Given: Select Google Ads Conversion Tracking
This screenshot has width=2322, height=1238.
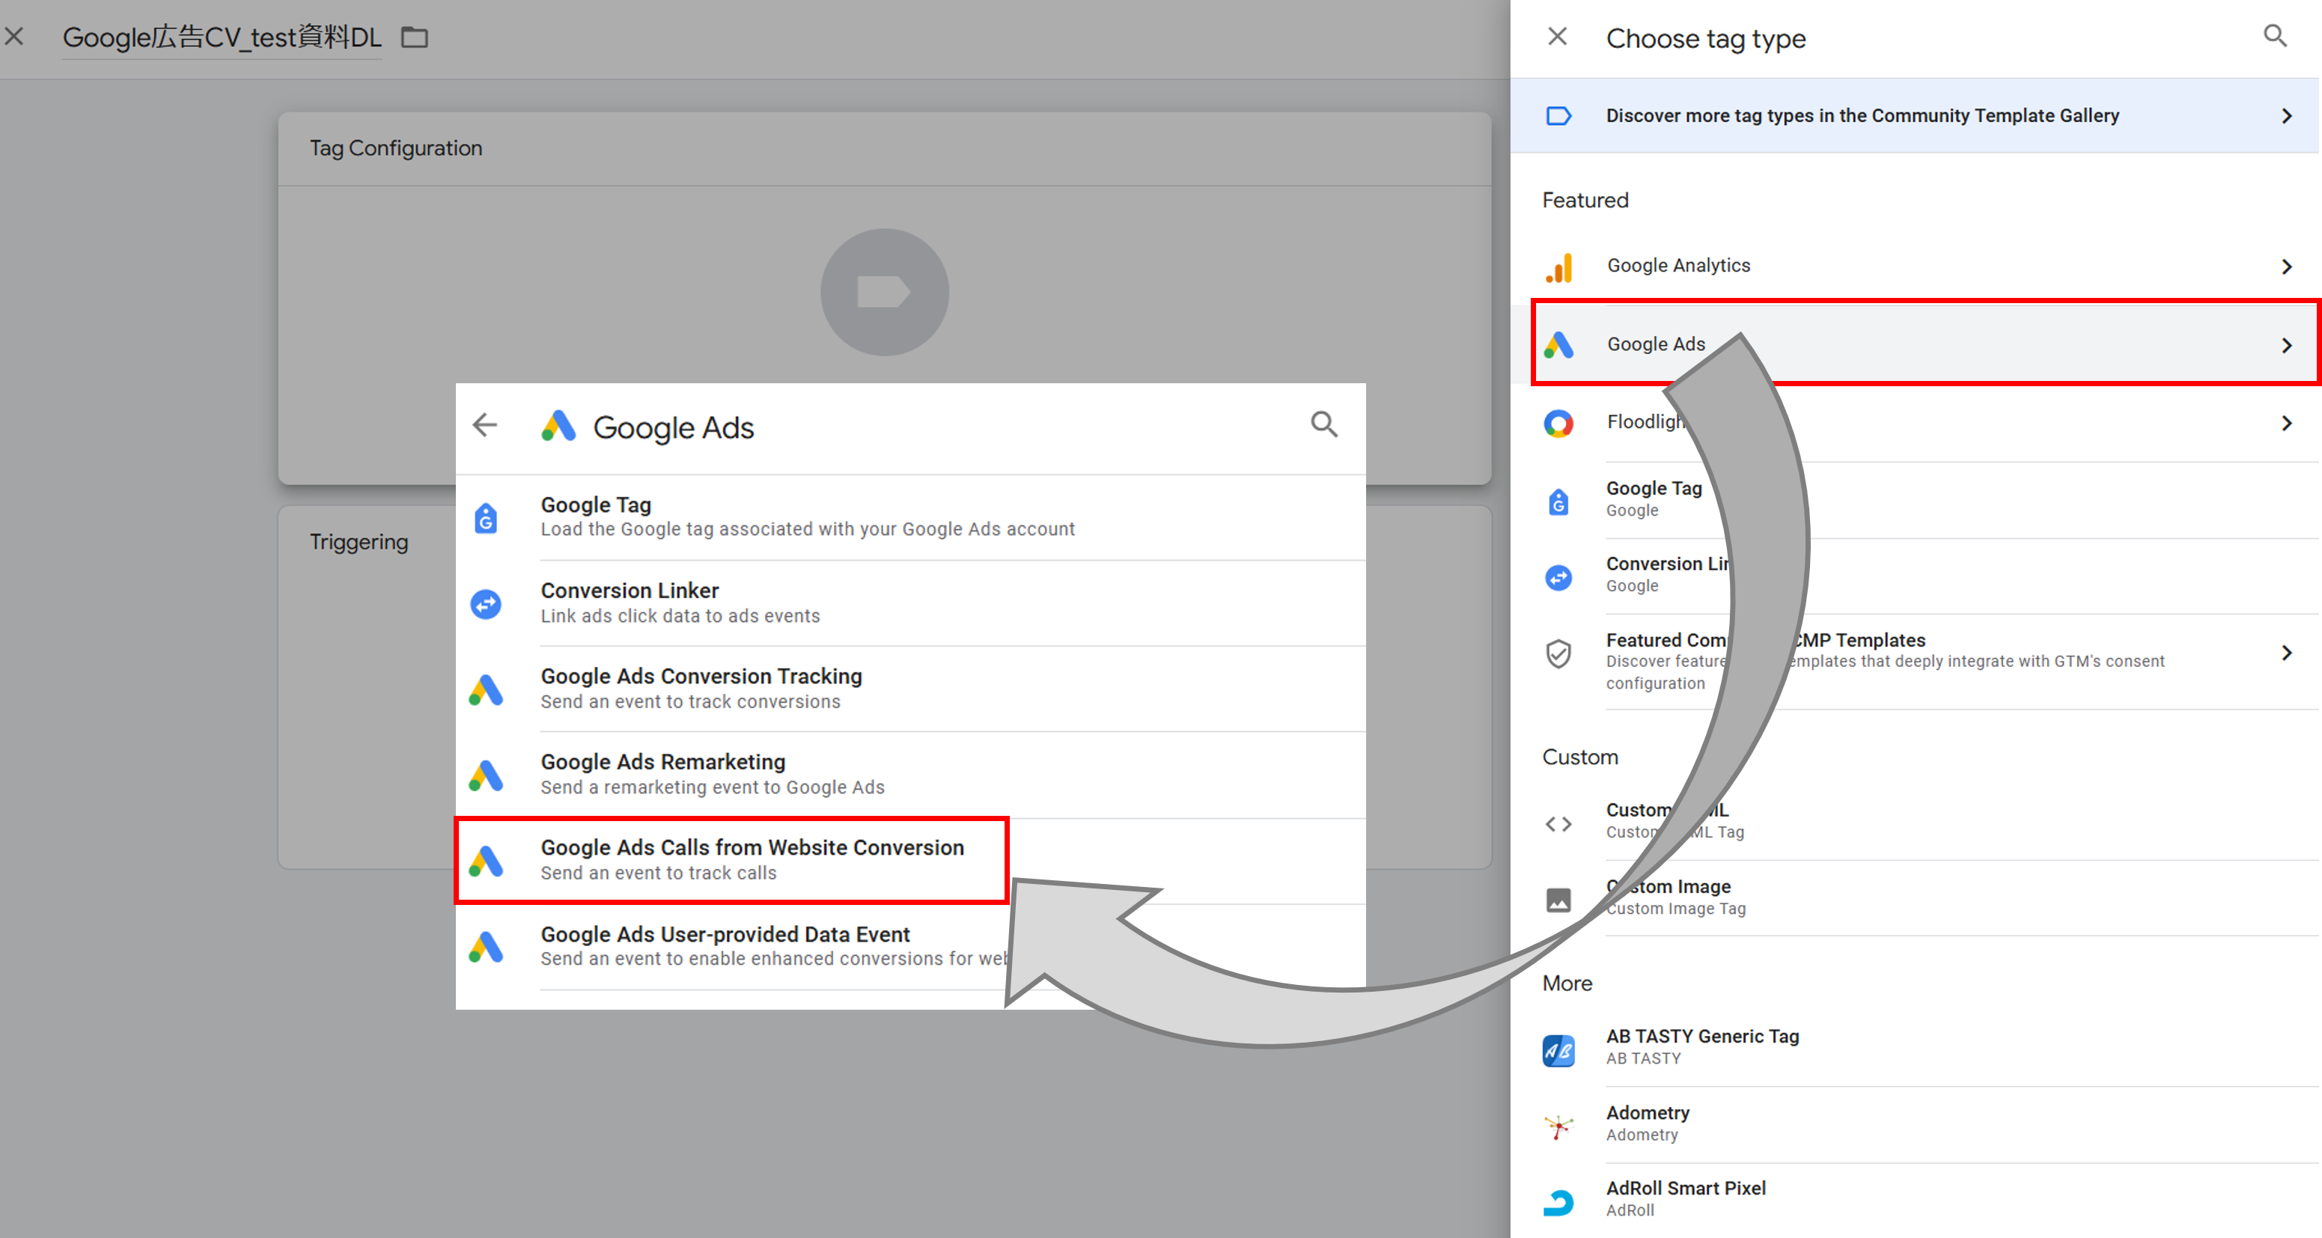Looking at the screenshot, I should coord(910,689).
